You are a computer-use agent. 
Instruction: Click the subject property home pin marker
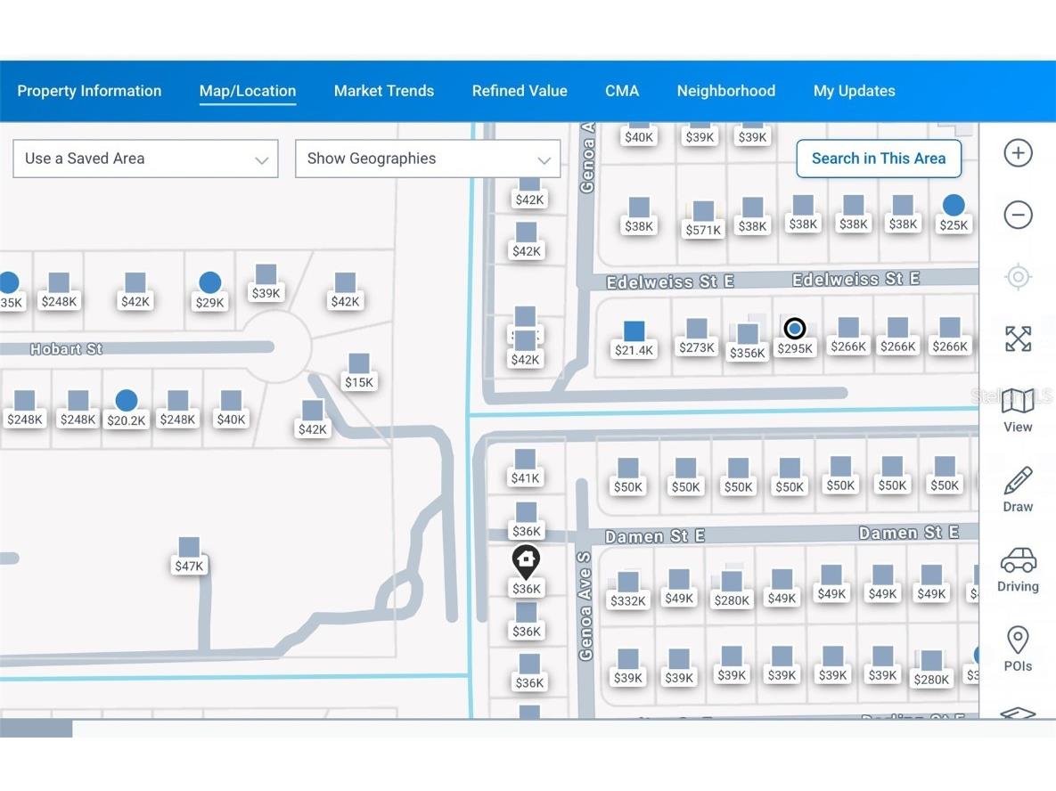[x=527, y=562]
